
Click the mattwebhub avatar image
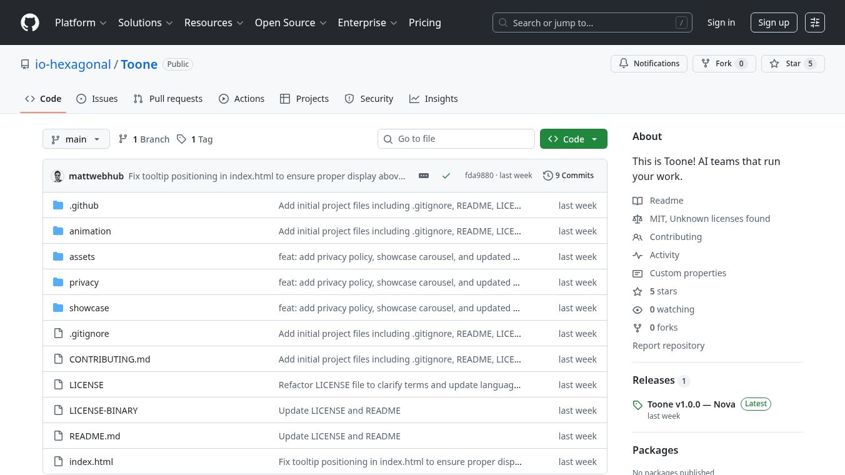57,176
